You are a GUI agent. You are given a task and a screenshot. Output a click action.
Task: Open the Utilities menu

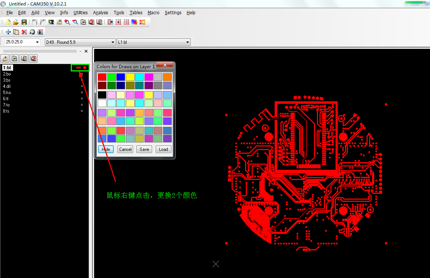[81, 13]
